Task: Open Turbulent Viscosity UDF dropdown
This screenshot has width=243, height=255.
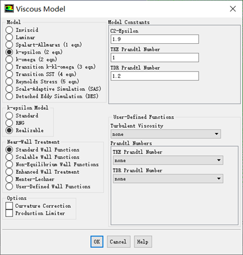Action: [166, 134]
